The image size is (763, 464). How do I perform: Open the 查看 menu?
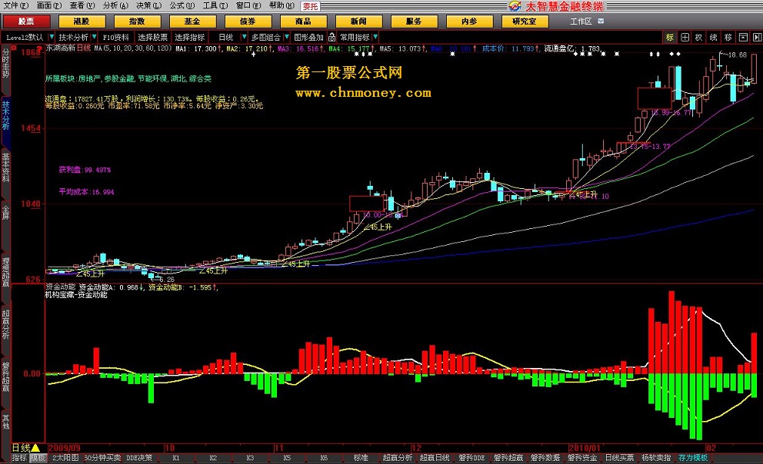pyautogui.click(x=83, y=5)
